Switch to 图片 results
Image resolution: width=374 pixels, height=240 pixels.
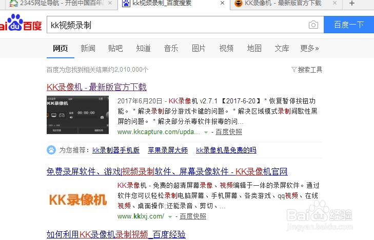point(199,48)
